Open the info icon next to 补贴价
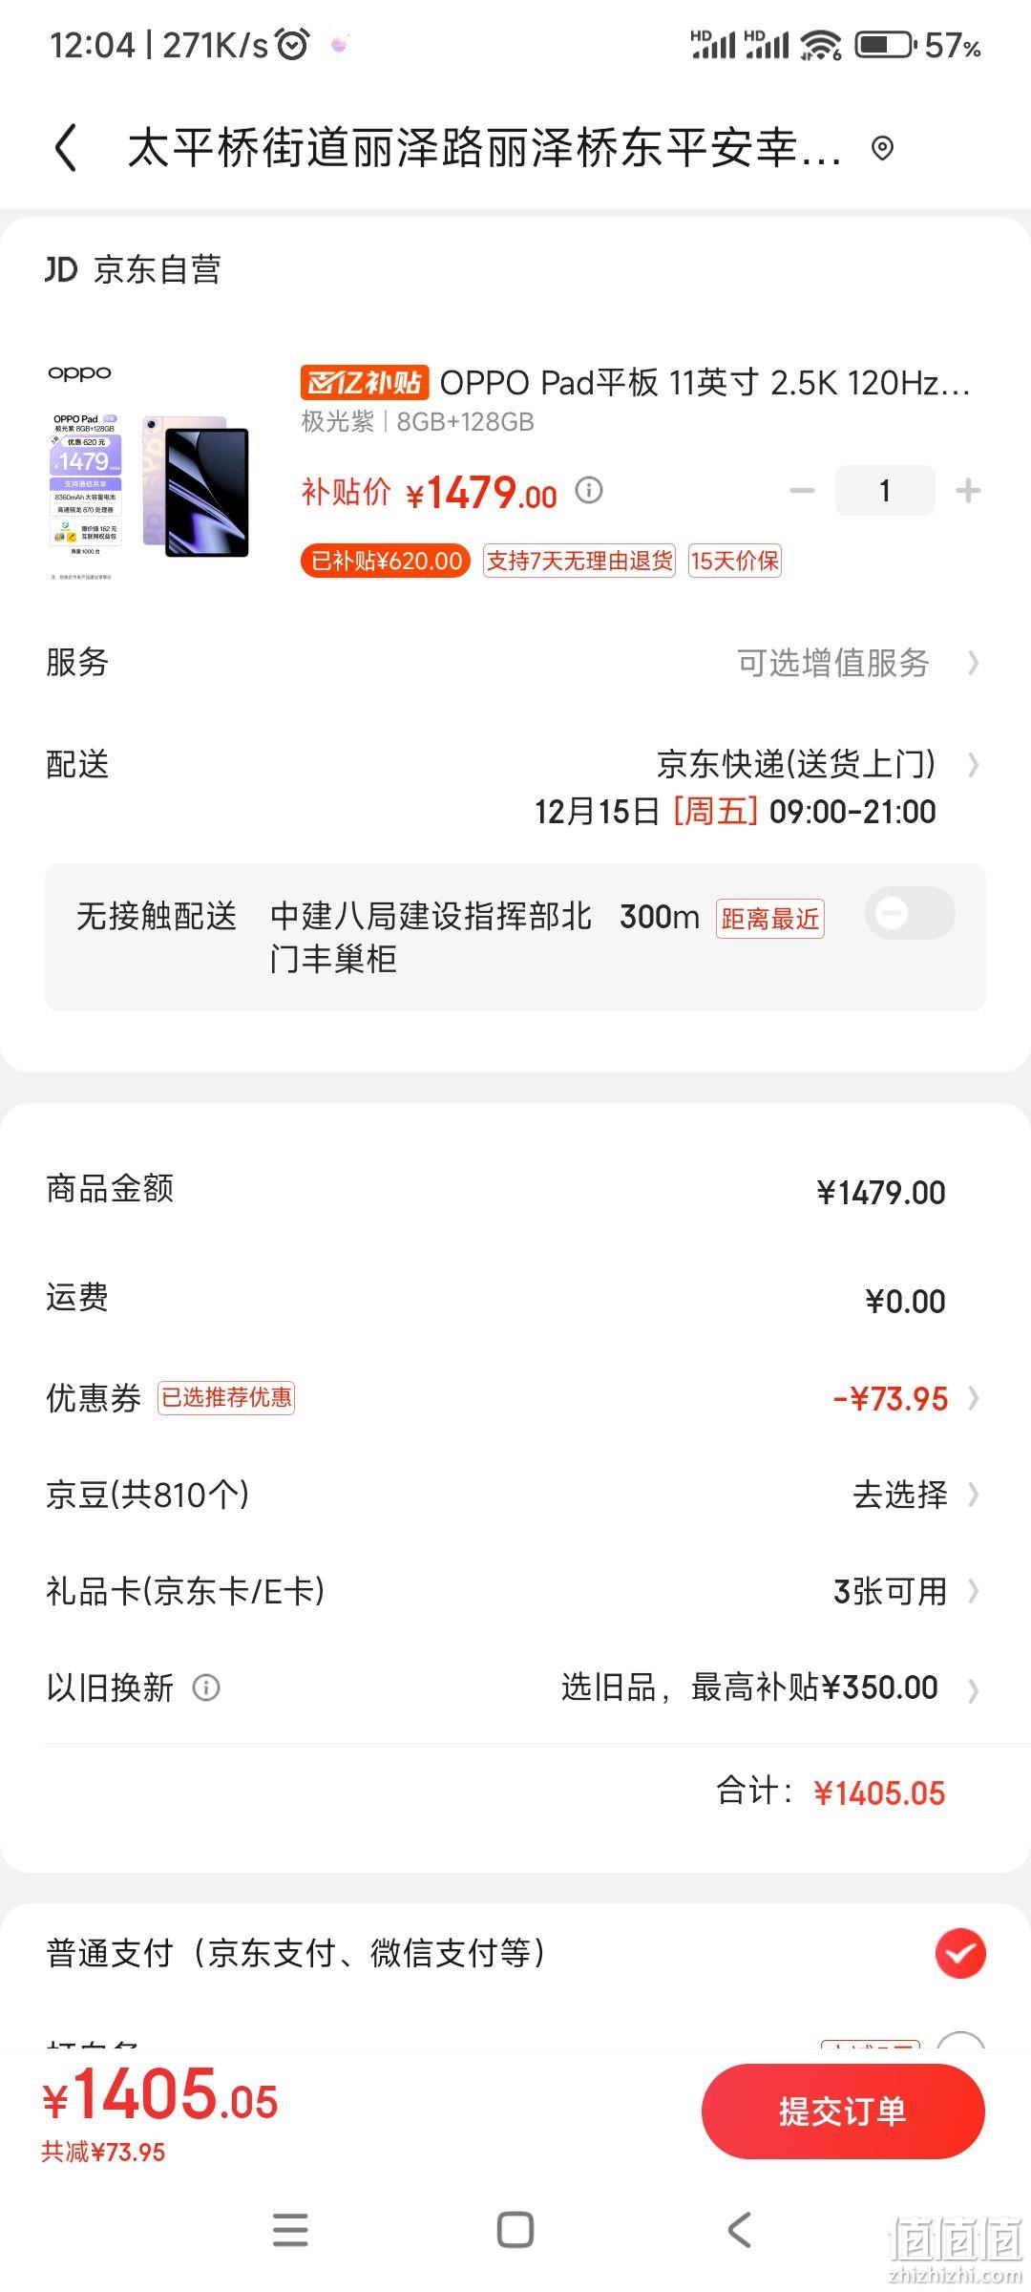 [589, 491]
